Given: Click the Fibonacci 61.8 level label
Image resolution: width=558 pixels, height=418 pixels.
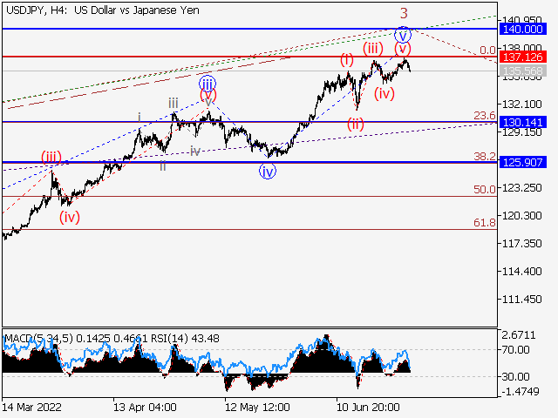Looking at the screenshot, I should [x=485, y=223].
